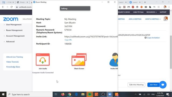Screen dimensions: 172x97
Task: Click the Computer Audio Connected status text
Action: [43, 72]
